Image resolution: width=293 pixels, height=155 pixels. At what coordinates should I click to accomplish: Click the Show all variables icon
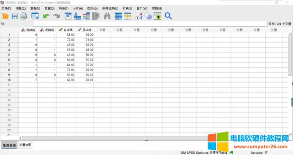pyautogui.click(x=157, y=16)
